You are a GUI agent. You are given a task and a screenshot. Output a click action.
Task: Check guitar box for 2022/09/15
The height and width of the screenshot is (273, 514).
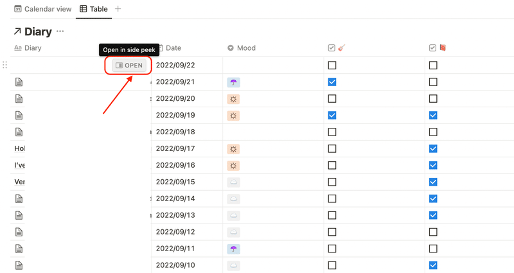[332, 182]
